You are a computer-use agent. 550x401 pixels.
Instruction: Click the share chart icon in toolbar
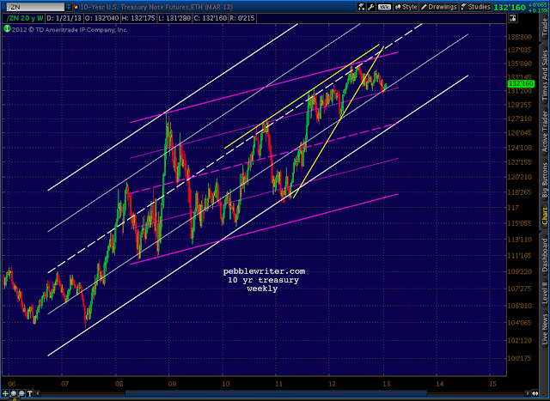[x=361, y=7]
